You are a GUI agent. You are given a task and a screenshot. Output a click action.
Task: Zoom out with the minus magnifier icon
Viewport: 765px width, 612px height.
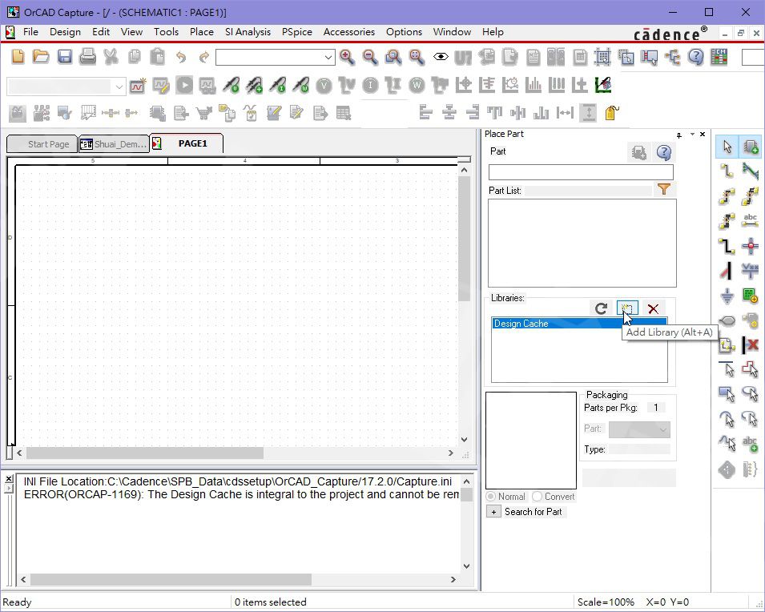tap(370, 57)
